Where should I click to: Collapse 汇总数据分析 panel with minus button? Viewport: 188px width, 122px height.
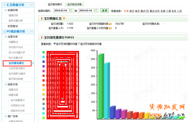32,5
